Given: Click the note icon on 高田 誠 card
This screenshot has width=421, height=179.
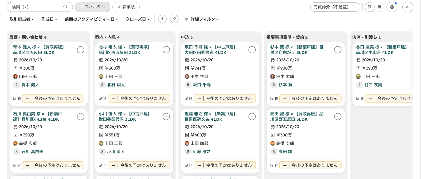Looking at the screenshot, I should [272, 165].
